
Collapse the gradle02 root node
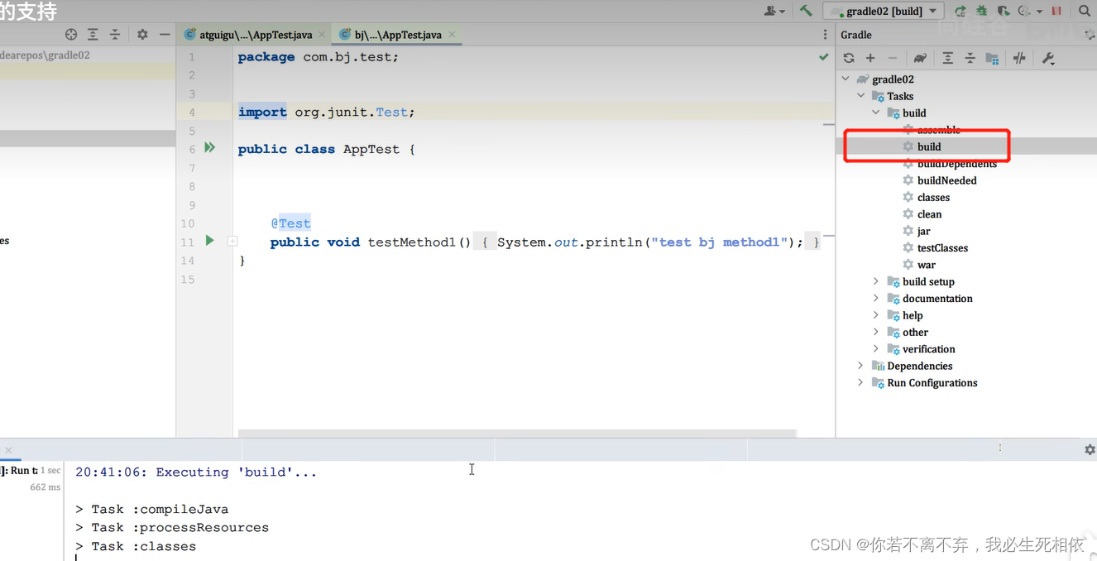pos(846,79)
